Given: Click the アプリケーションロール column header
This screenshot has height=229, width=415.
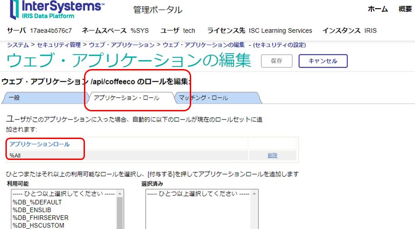Looking at the screenshot, I should tap(40, 144).
